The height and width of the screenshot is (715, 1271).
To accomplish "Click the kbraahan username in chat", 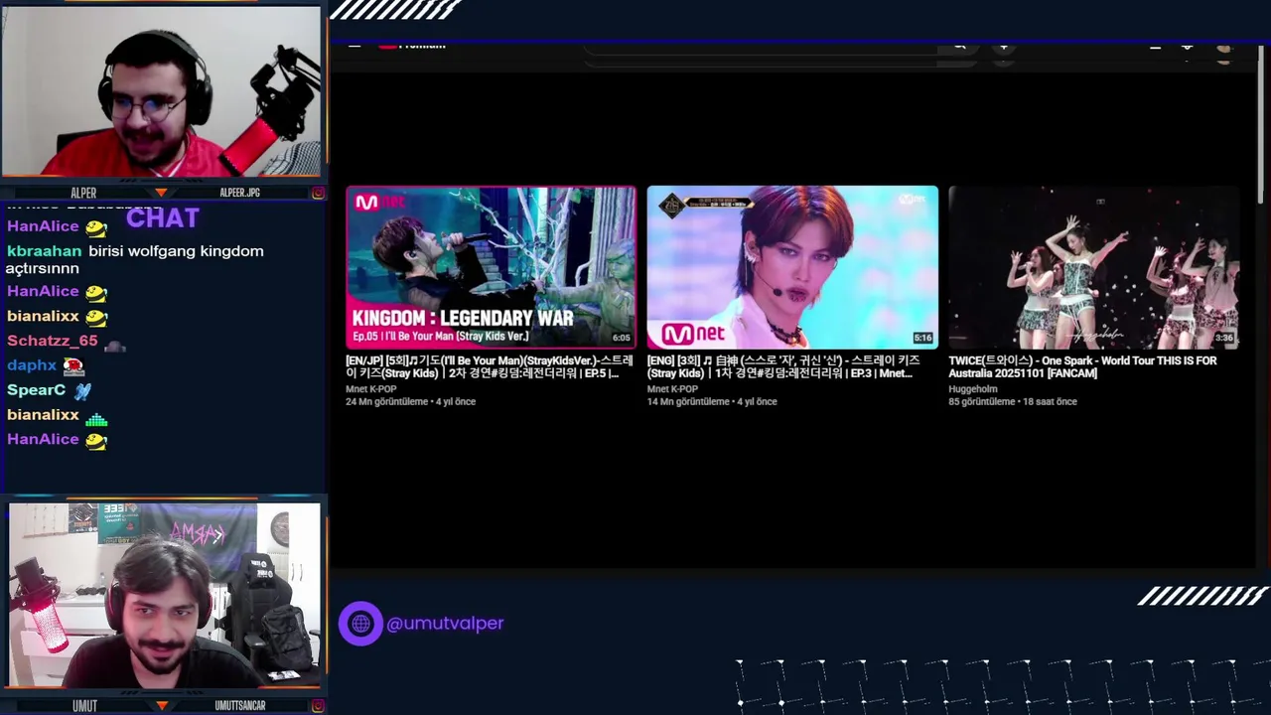I will [x=44, y=251].
